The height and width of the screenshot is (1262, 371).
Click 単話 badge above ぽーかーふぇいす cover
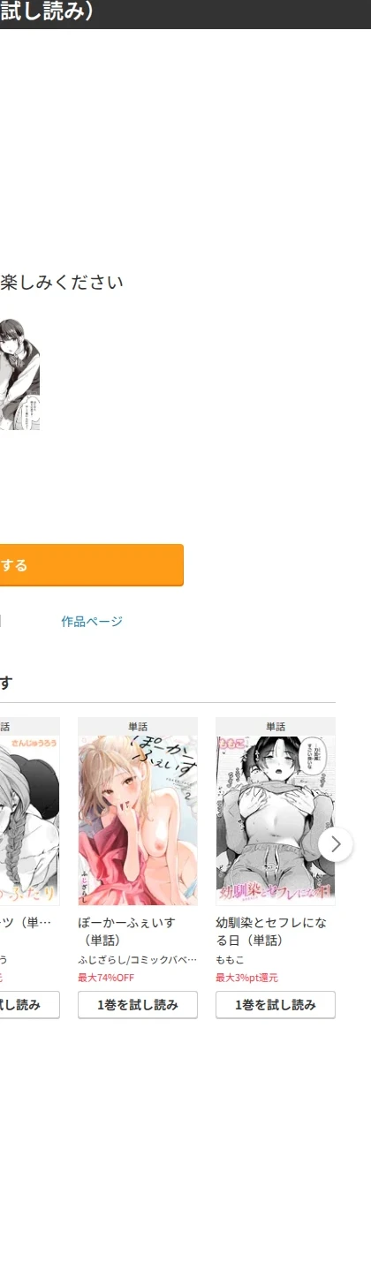point(138,727)
